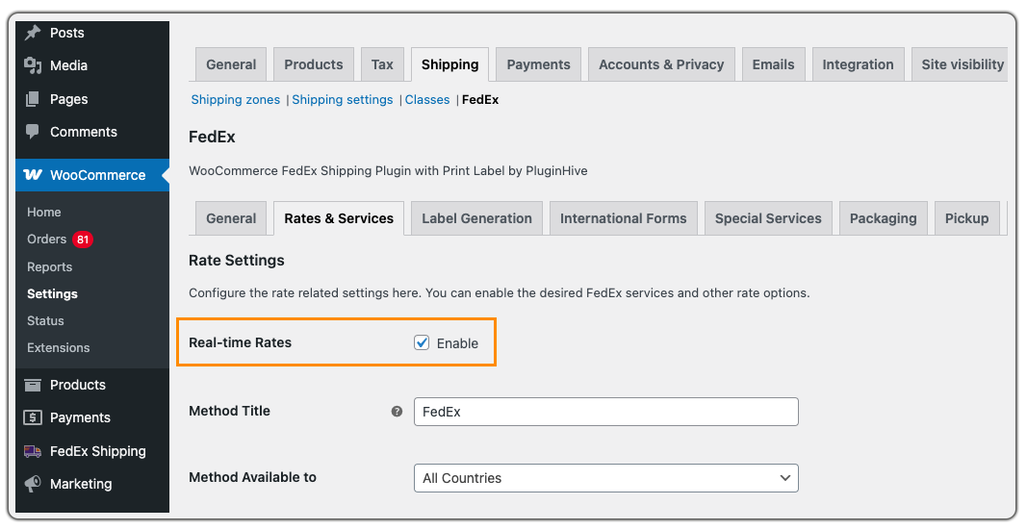This screenshot has height=530, width=1027.
Task: Click the FedEx subsection link
Action: 480,100
